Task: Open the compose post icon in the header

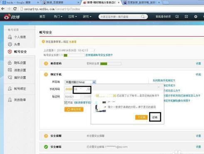Action: pos(177,17)
